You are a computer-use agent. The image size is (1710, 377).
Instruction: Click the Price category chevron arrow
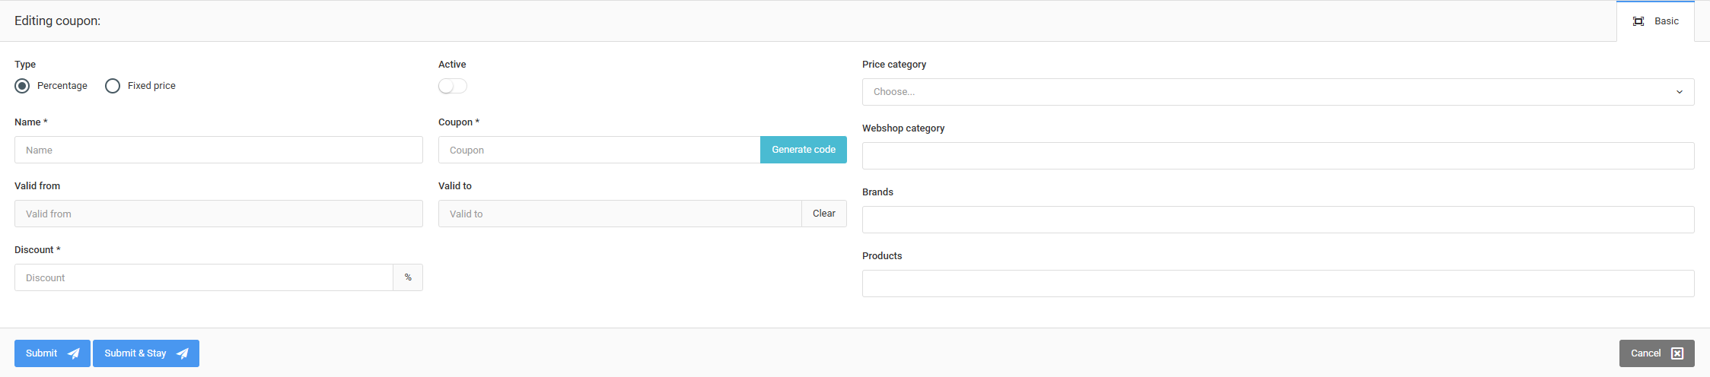pos(1679,92)
